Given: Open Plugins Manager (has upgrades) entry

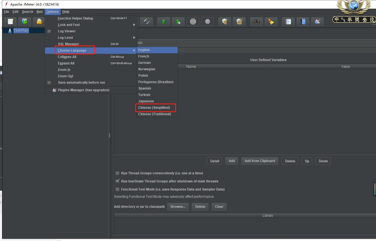Looking at the screenshot, I should (x=91, y=90).
